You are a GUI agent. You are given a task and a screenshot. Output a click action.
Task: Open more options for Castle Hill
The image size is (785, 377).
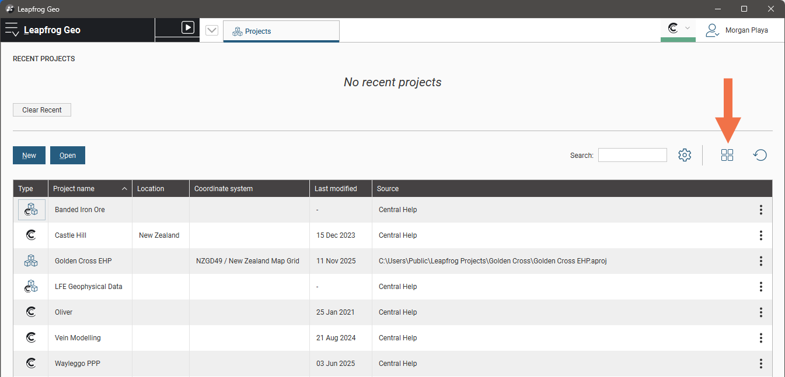[760, 235]
